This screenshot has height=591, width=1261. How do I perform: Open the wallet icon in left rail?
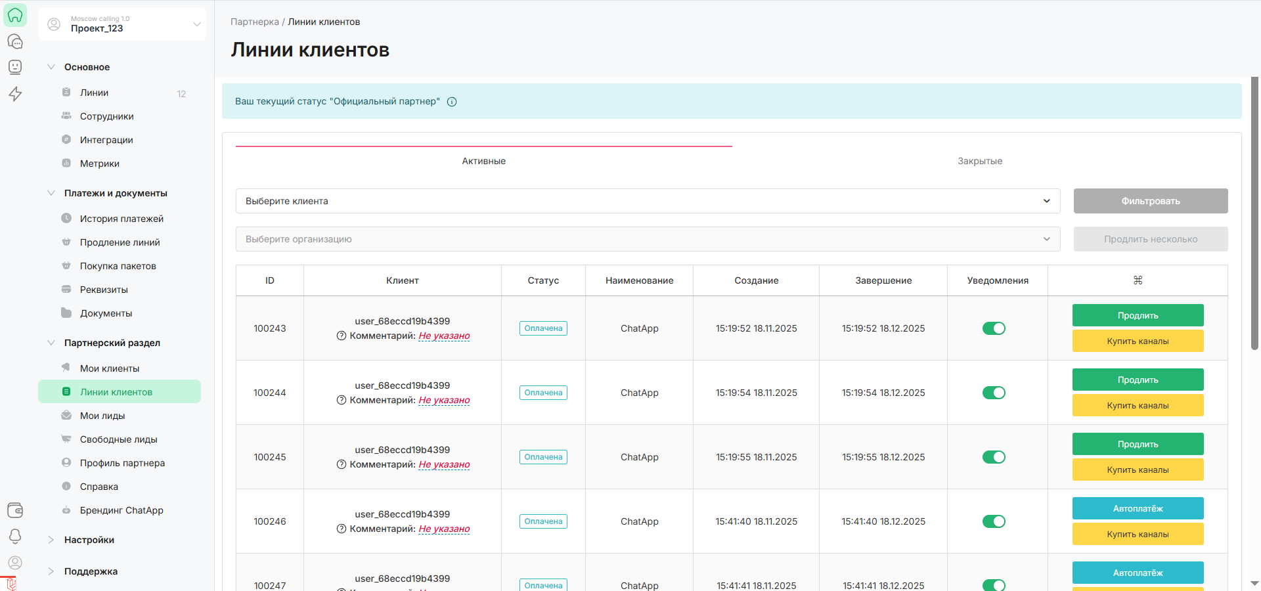point(15,510)
